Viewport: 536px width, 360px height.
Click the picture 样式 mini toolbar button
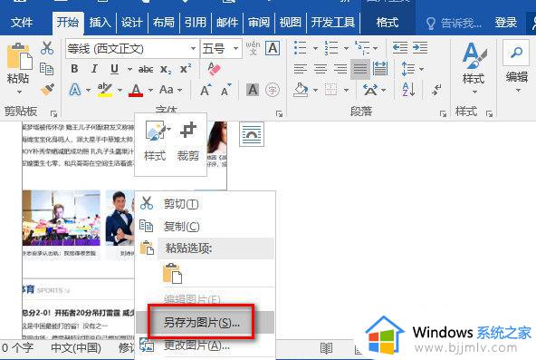(155, 141)
